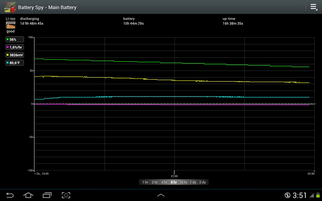This screenshot has width=322, height=201.
Task: Tap the signal strength status icon
Action: [x=311, y=195]
